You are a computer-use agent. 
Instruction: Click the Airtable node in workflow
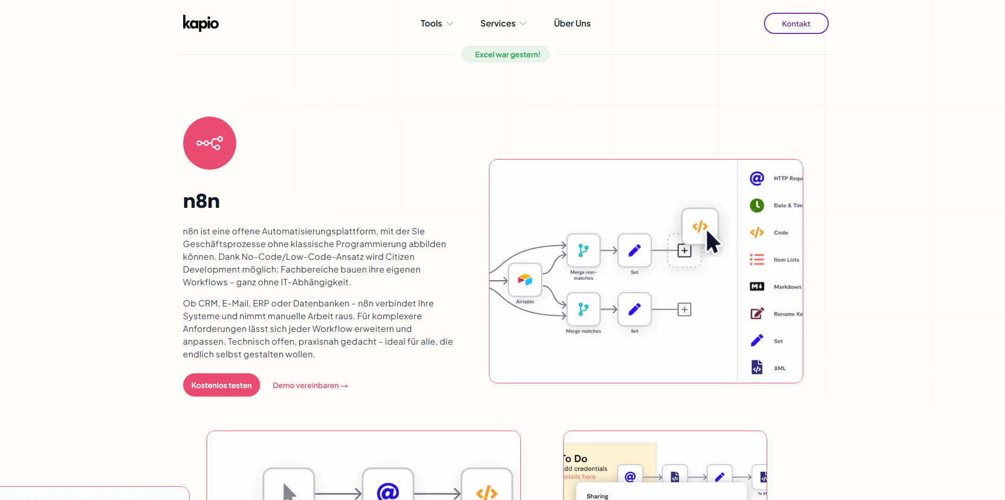click(x=525, y=279)
